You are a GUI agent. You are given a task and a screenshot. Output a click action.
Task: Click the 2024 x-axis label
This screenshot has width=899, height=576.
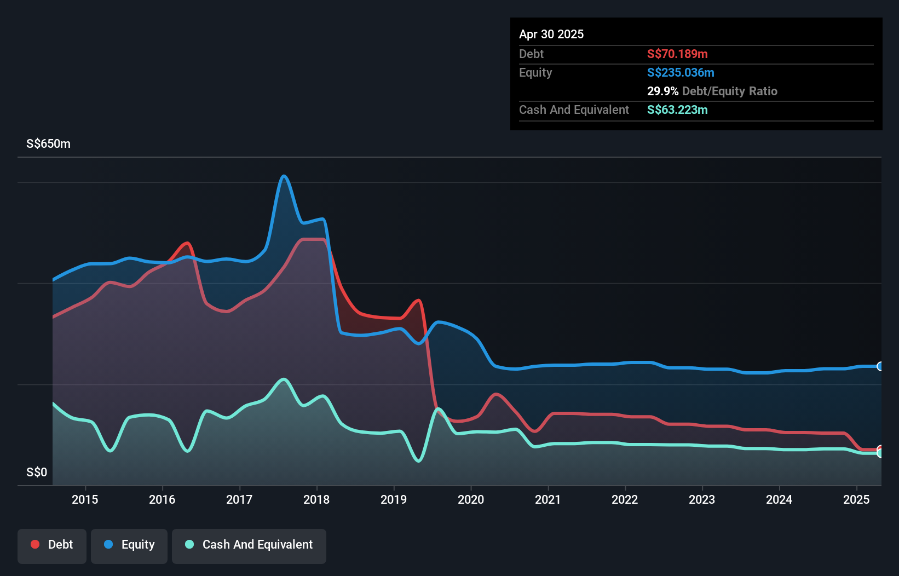tap(779, 499)
